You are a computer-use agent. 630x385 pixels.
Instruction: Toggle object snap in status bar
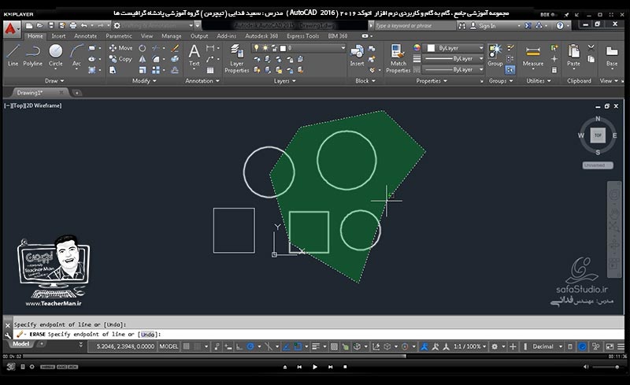coord(298,346)
